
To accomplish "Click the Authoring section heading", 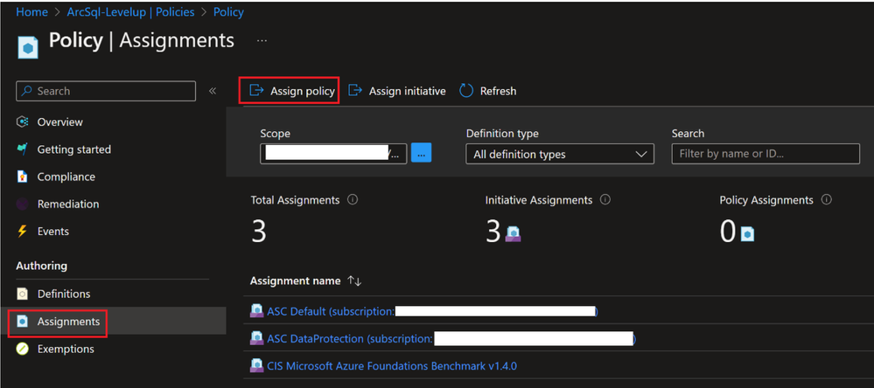I will click(x=42, y=266).
